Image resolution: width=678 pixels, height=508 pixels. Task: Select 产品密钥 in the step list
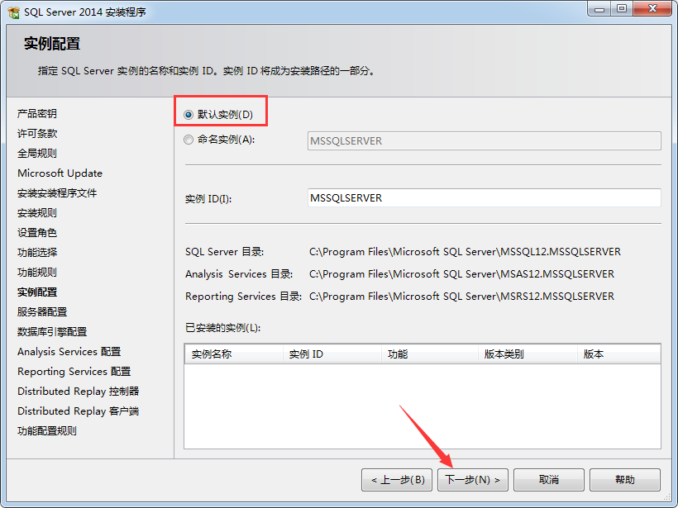[x=37, y=114]
